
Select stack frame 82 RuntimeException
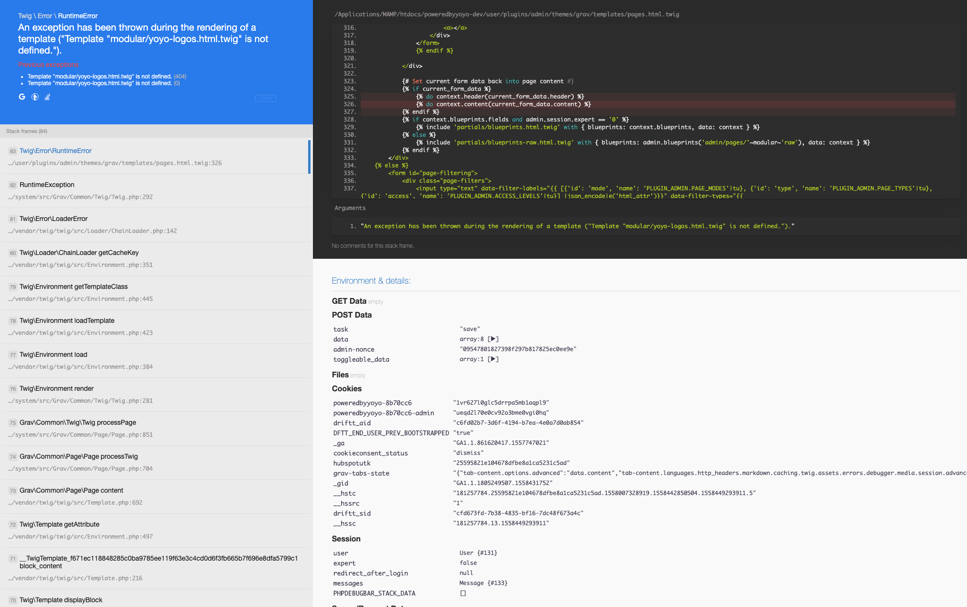[x=156, y=191]
